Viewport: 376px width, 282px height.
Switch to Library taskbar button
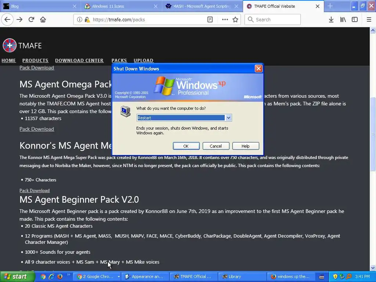(242, 277)
